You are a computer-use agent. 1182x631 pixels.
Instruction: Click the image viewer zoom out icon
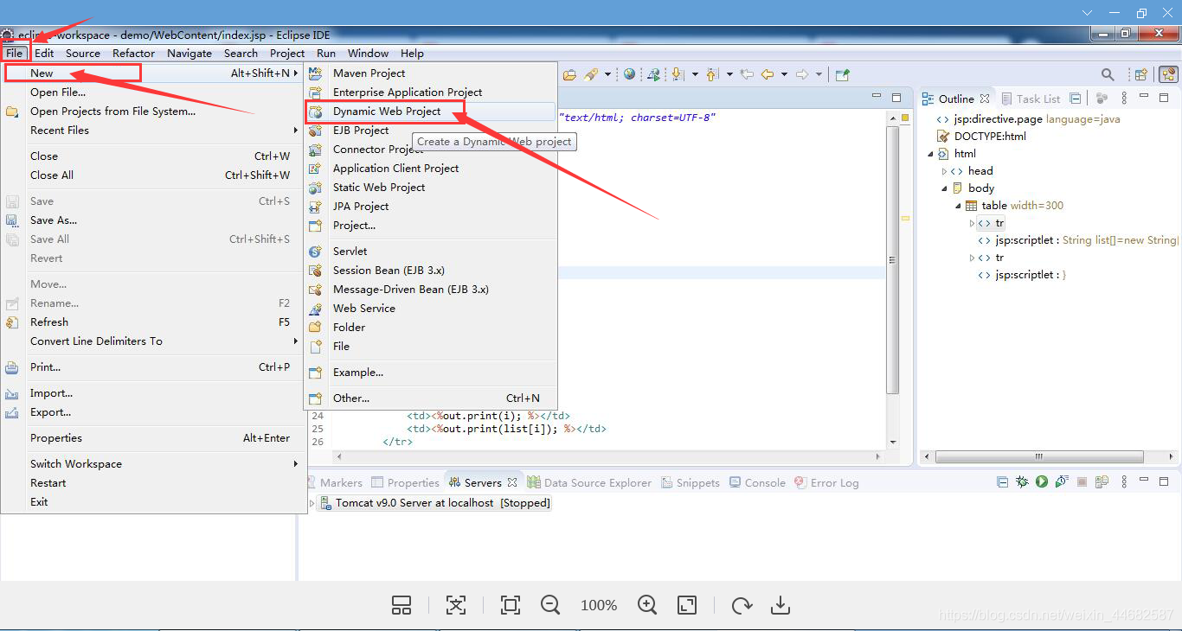click(x=550, y=605)
